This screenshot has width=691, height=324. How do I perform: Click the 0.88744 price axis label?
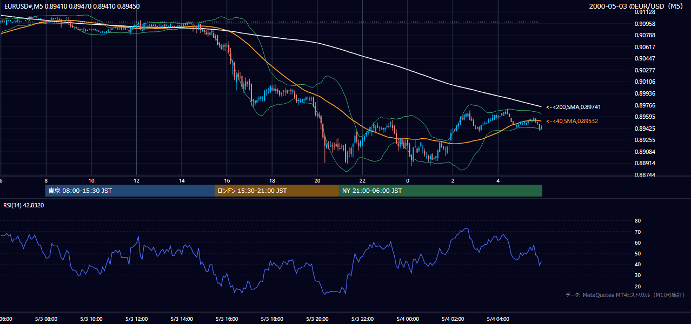[x=646, y=175]
